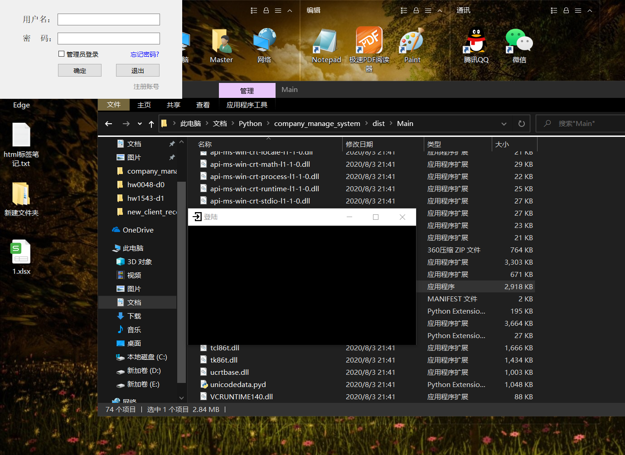The width and height of the screenshot is (625, 455).
Task: Select the html标签笔记.txt desktop file
Action: tap(21, 145)
